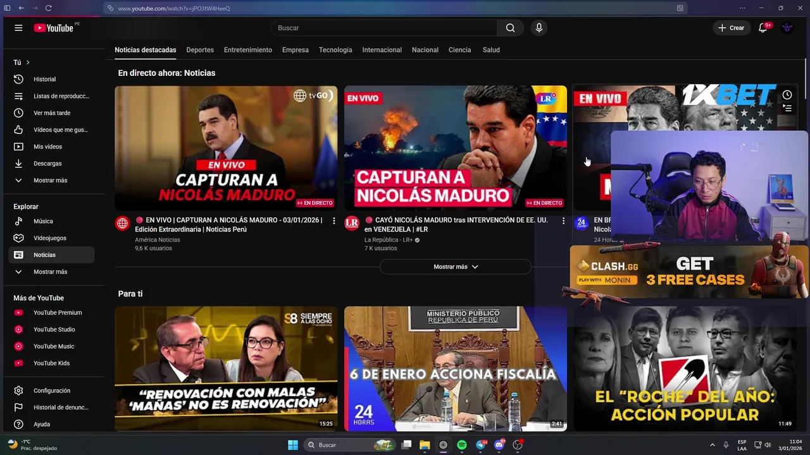Open Spotify from the taskbar
The image size is (810, 455).
pyautogui.click(x=462, y=445)
